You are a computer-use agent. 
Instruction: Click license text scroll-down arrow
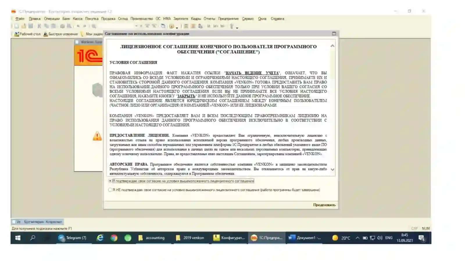coord(332,170)
